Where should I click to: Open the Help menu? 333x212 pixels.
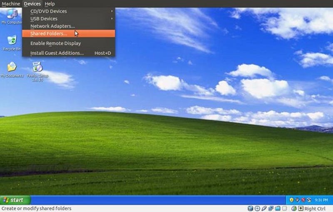click(50, 4)
